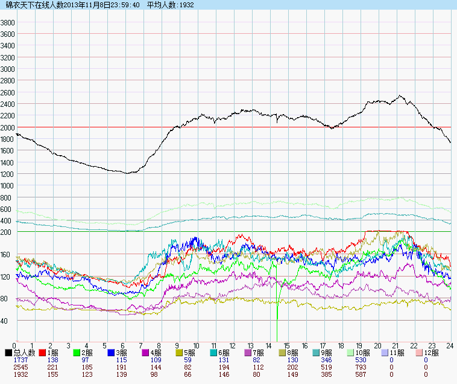Select the cyan 6服 legend swatch
The height and width of the screenshot is (384, 457).
coord(214,352)
